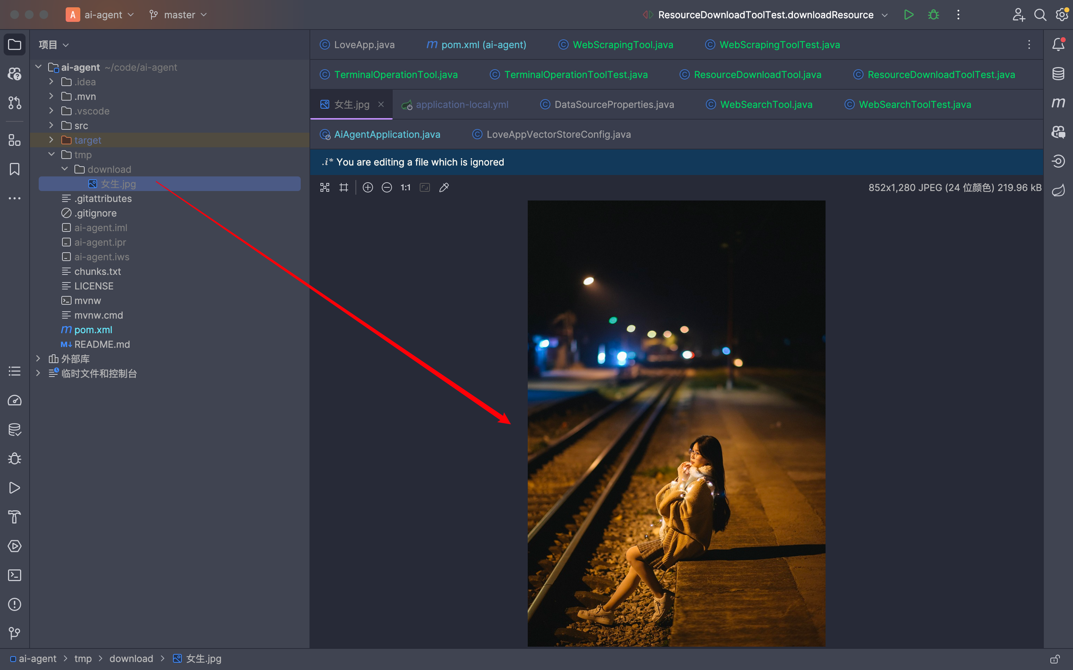Debug the current run configuration
The width and height of the screenshot is (1073, 670).
(933, 15)
